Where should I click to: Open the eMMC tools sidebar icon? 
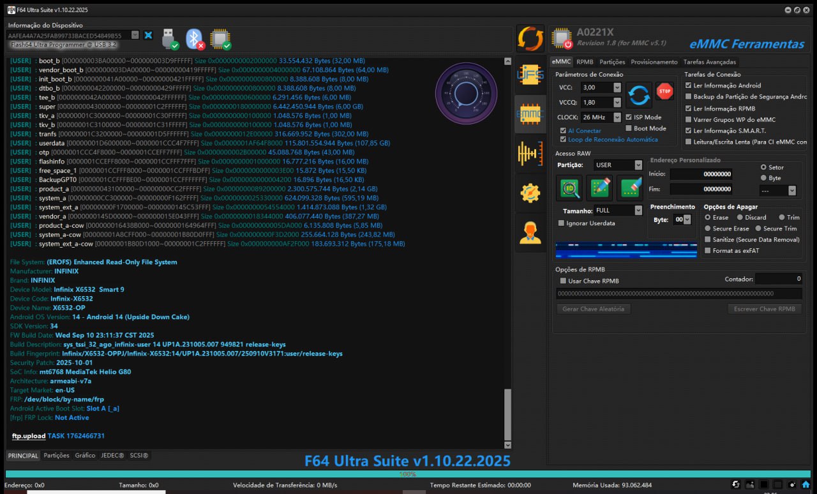tap(530, 115)
